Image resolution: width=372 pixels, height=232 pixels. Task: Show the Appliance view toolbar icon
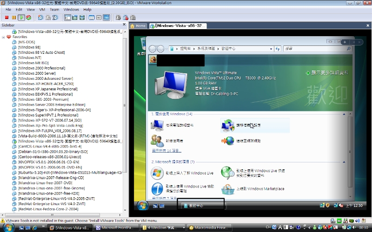click(x=99, y=18)
